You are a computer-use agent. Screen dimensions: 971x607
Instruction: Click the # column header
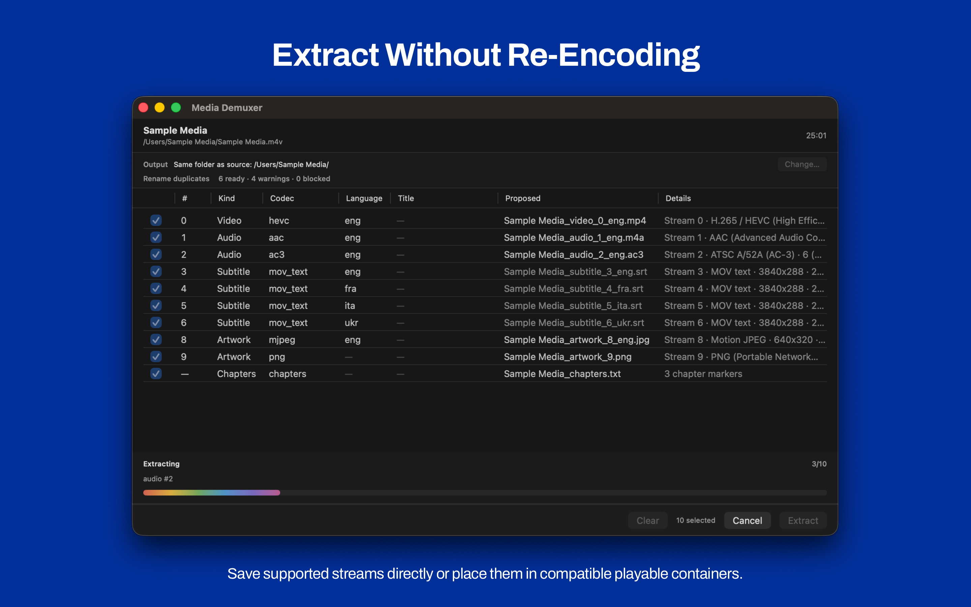click(x=184, y=198)
